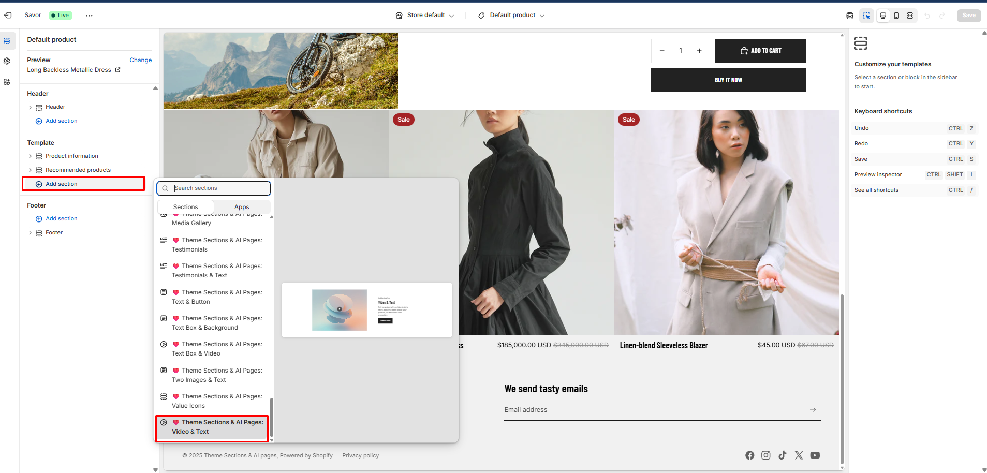987x473 pixels.
Task: Click the Powered by Shopify link
Action: pos(306,456)
